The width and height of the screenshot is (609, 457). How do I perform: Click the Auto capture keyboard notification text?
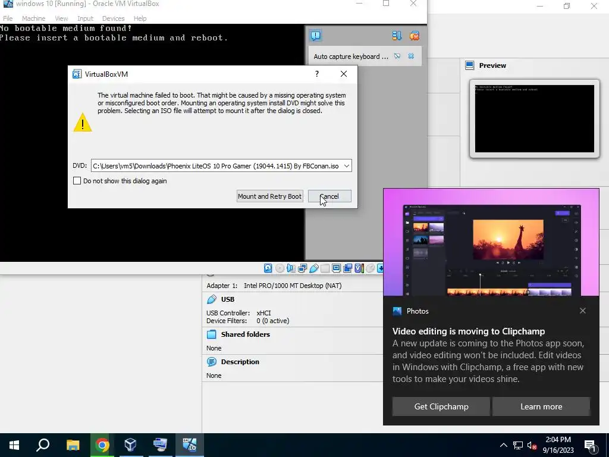point(351,57)
